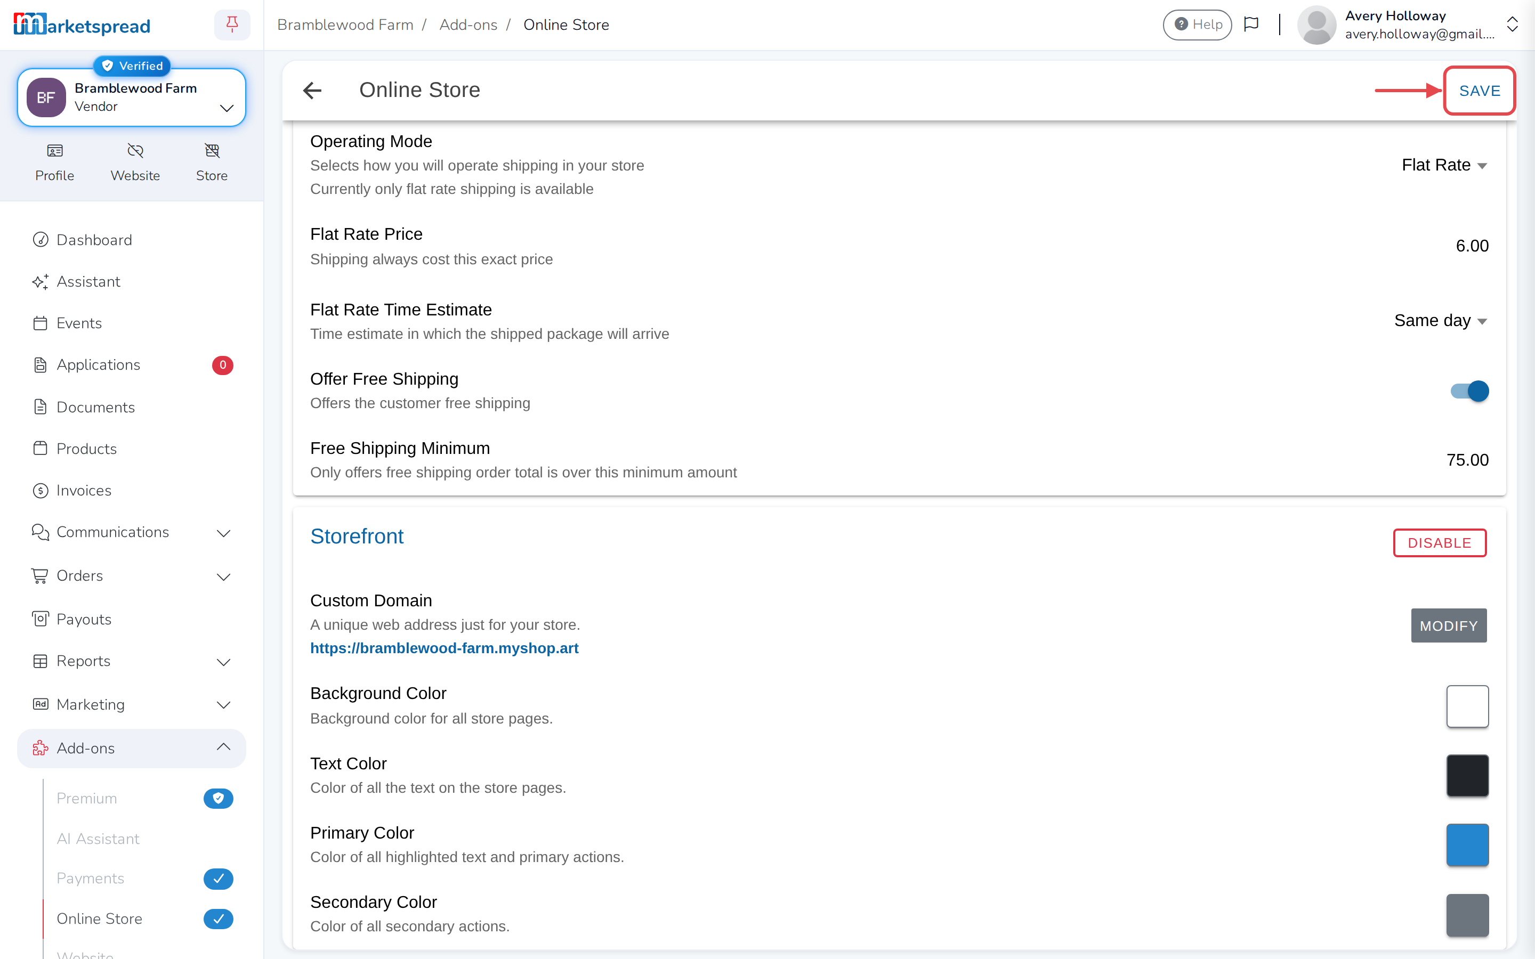Click the Flat Rate Price 6.00 field
1535x959 pixels.
pyautogui.click(x=1472, y=246)
